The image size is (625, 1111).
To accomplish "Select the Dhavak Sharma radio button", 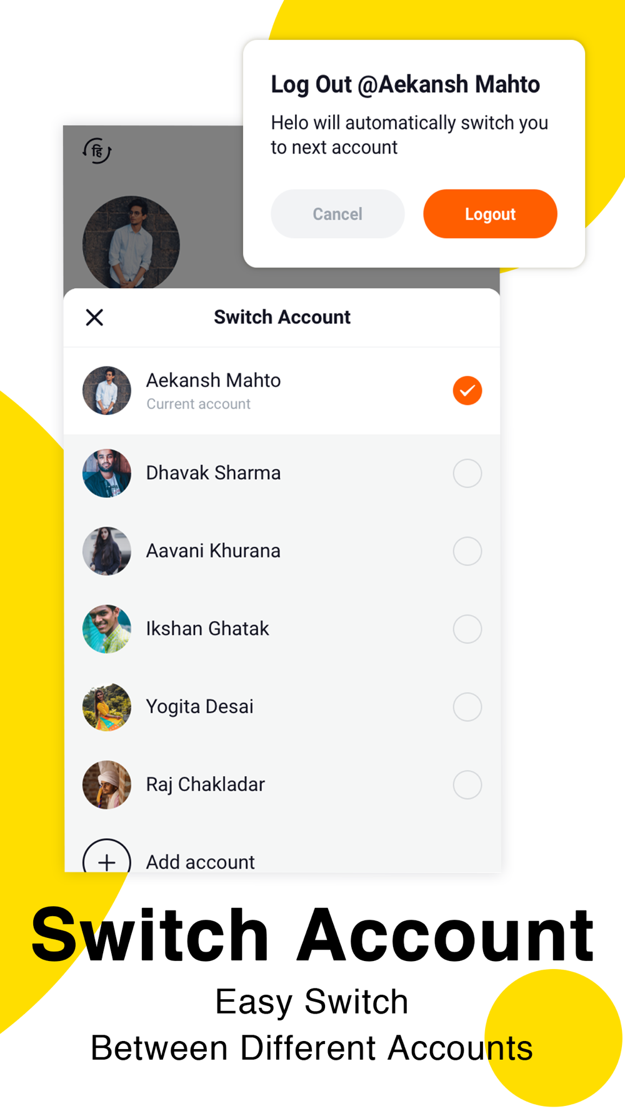I will 467,473.
